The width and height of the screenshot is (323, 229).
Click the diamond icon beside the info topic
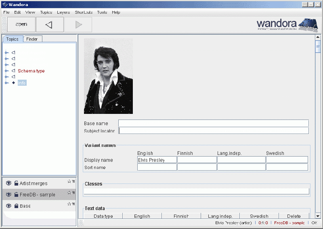click(13, 83)
